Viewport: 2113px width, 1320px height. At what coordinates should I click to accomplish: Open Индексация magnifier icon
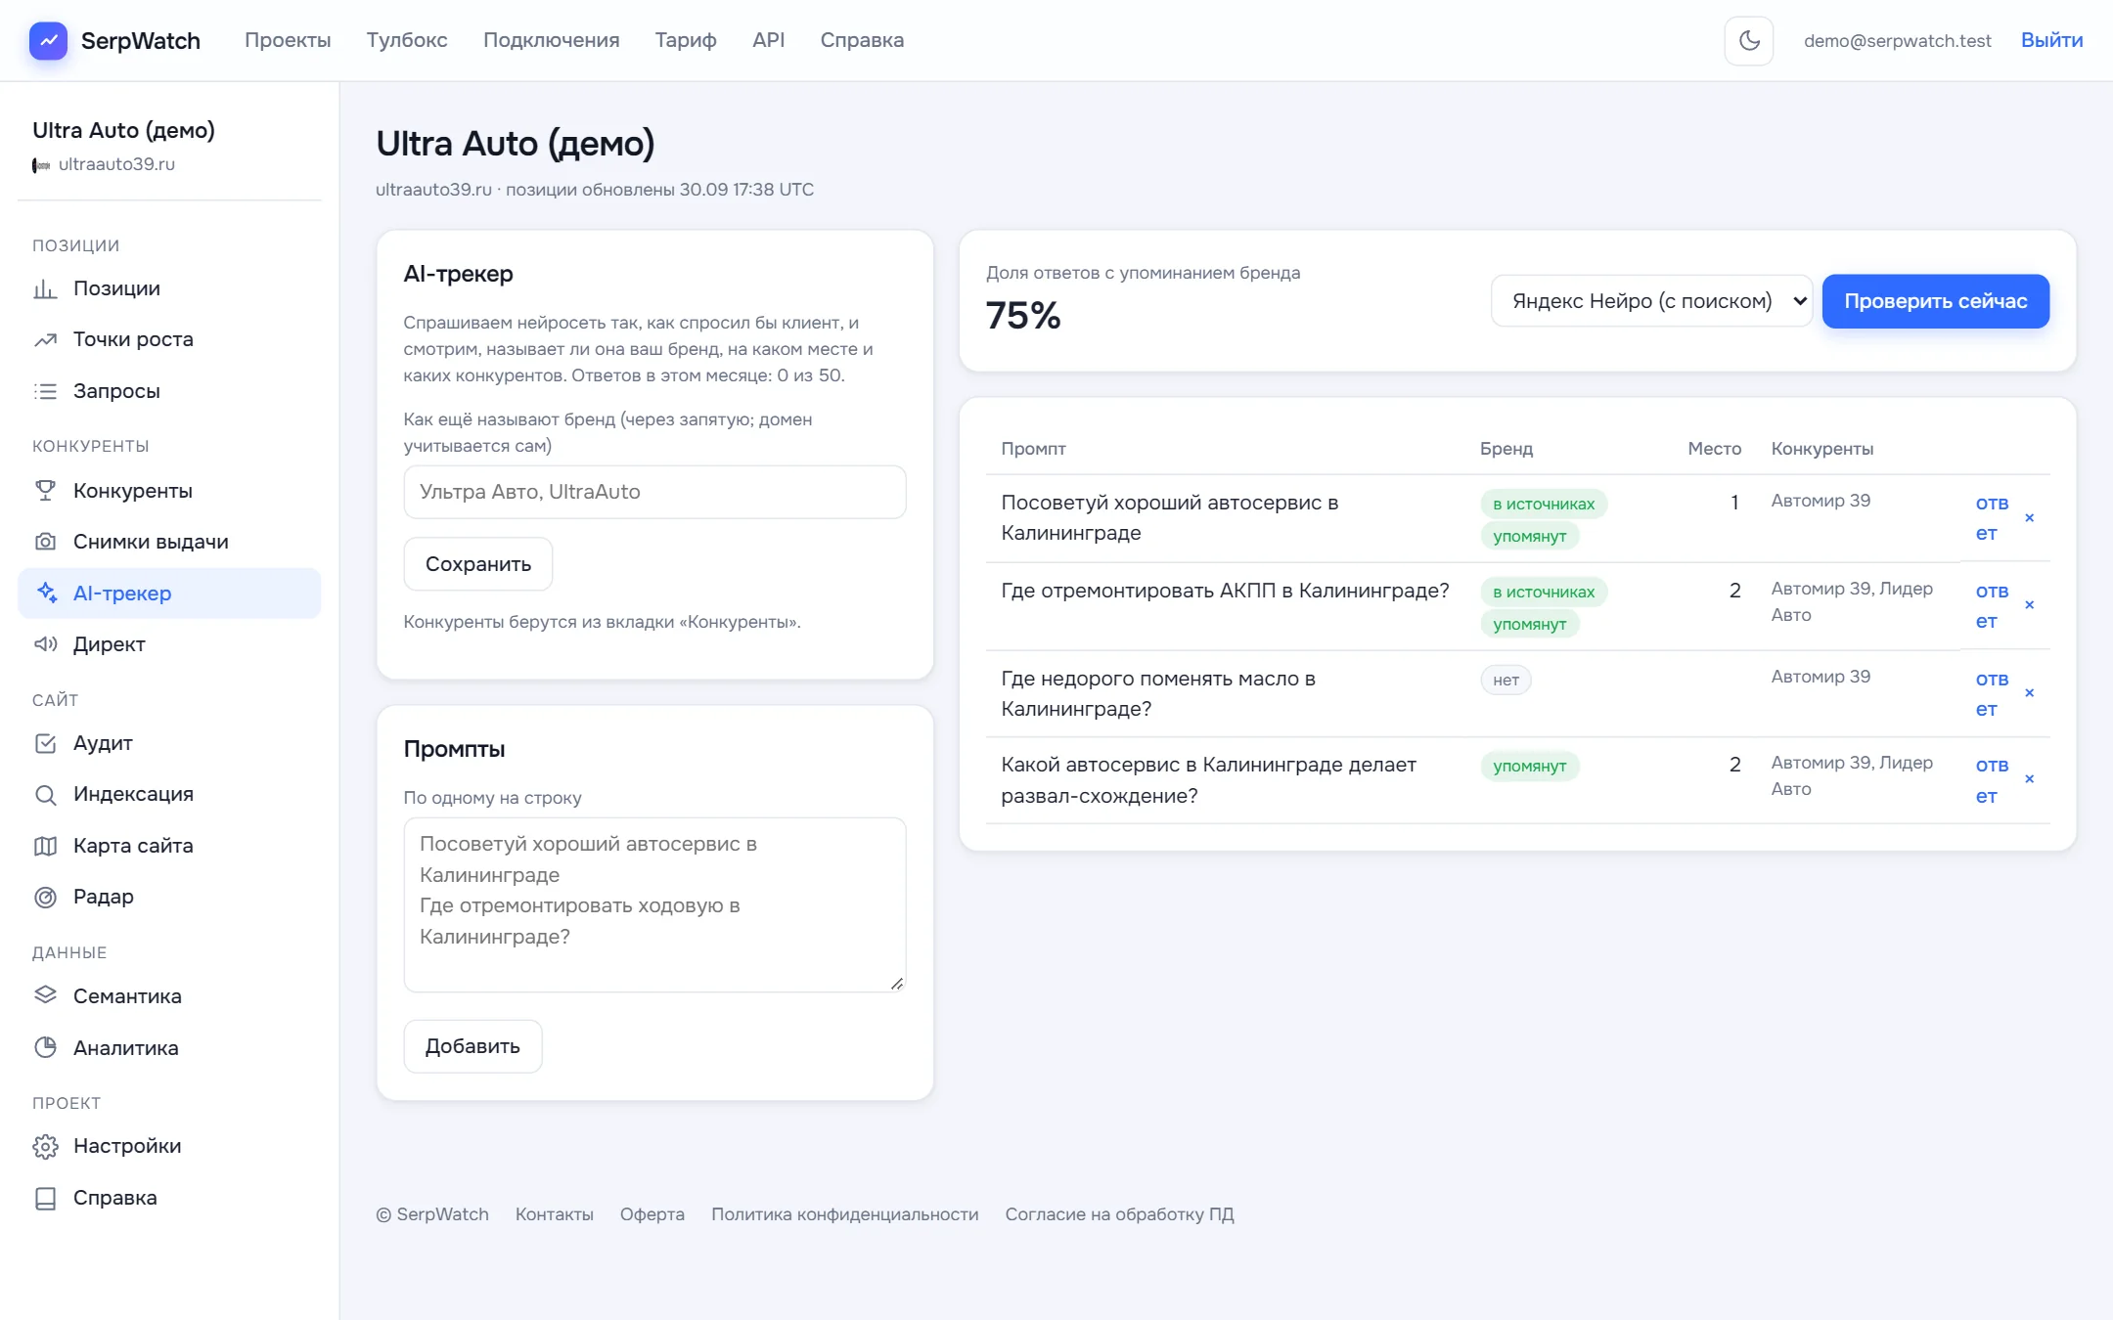coord(46,795)
